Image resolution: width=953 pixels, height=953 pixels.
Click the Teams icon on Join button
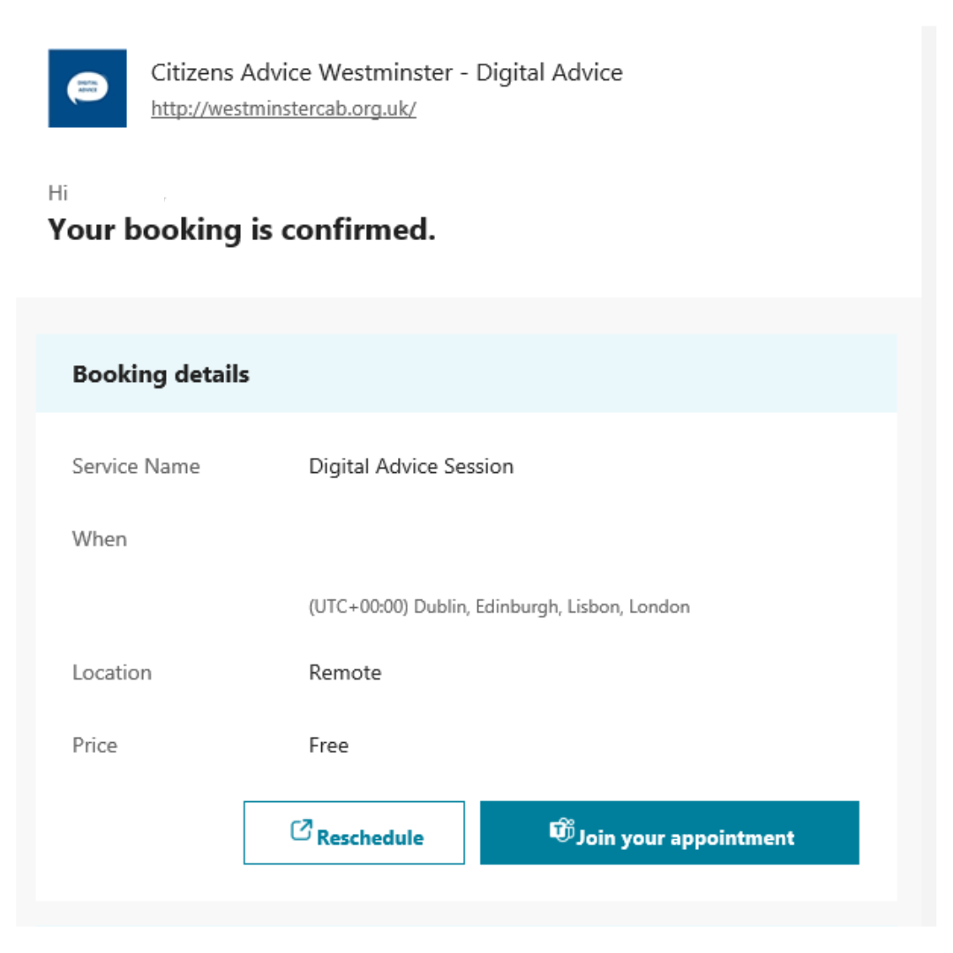coord(561,830)
